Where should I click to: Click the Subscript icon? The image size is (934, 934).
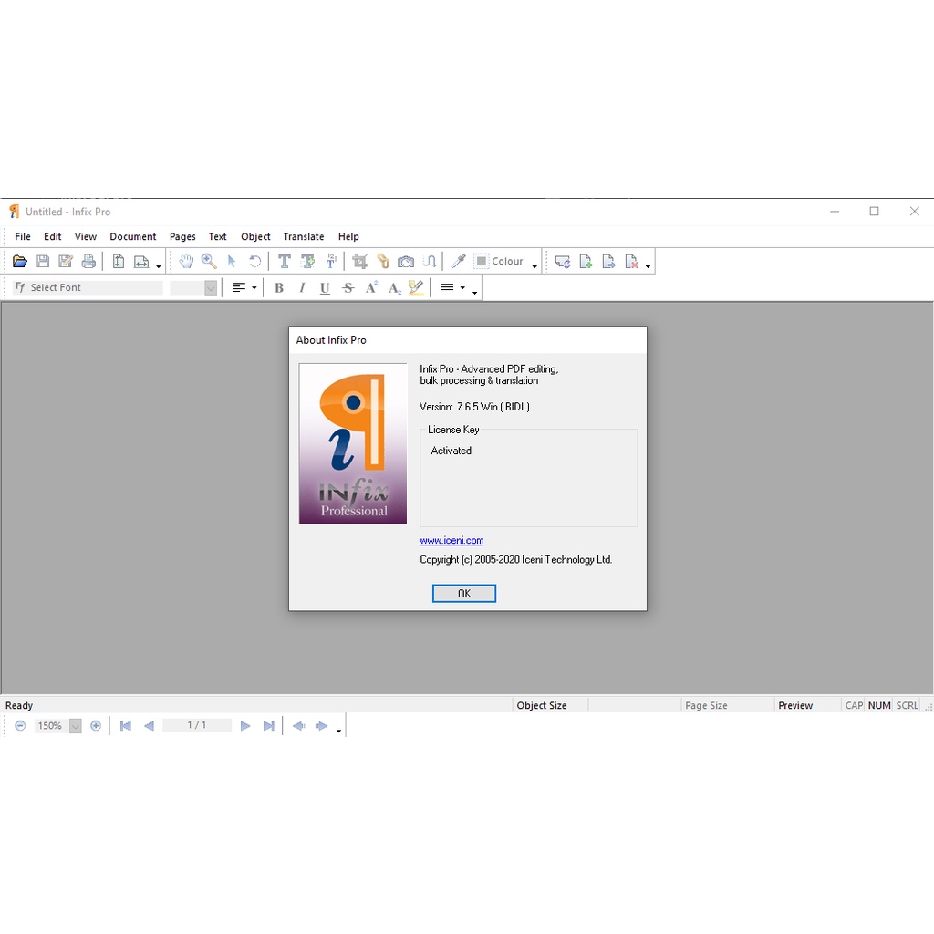(x=394, y=287)
